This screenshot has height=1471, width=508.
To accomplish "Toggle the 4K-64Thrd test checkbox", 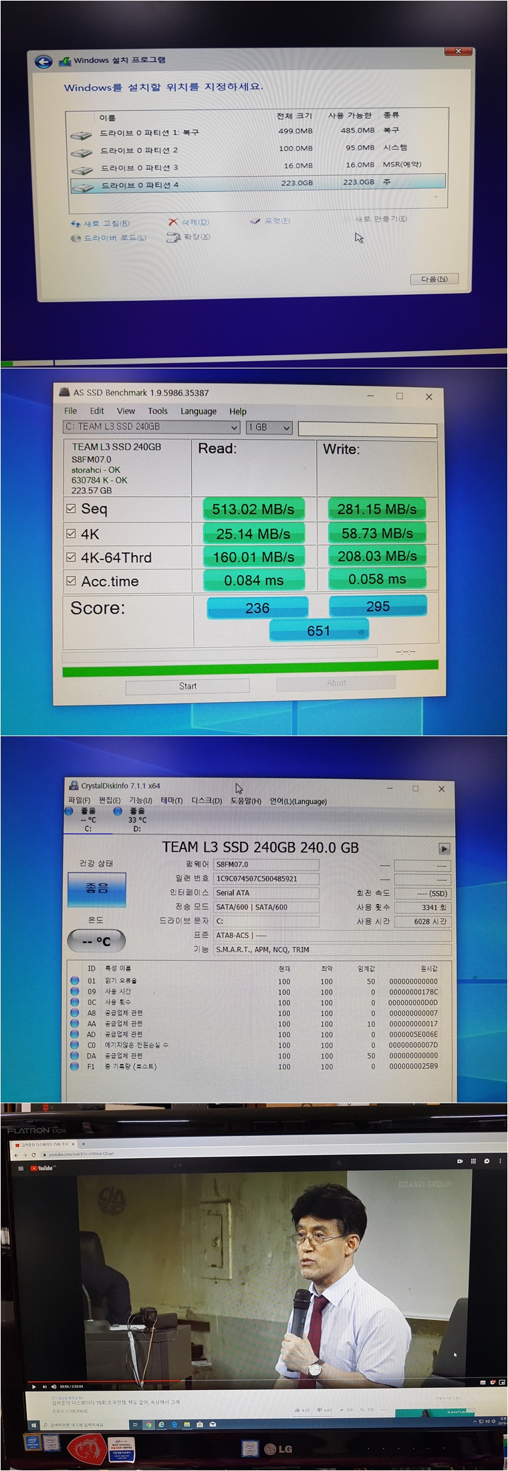I will pos(71,557).
